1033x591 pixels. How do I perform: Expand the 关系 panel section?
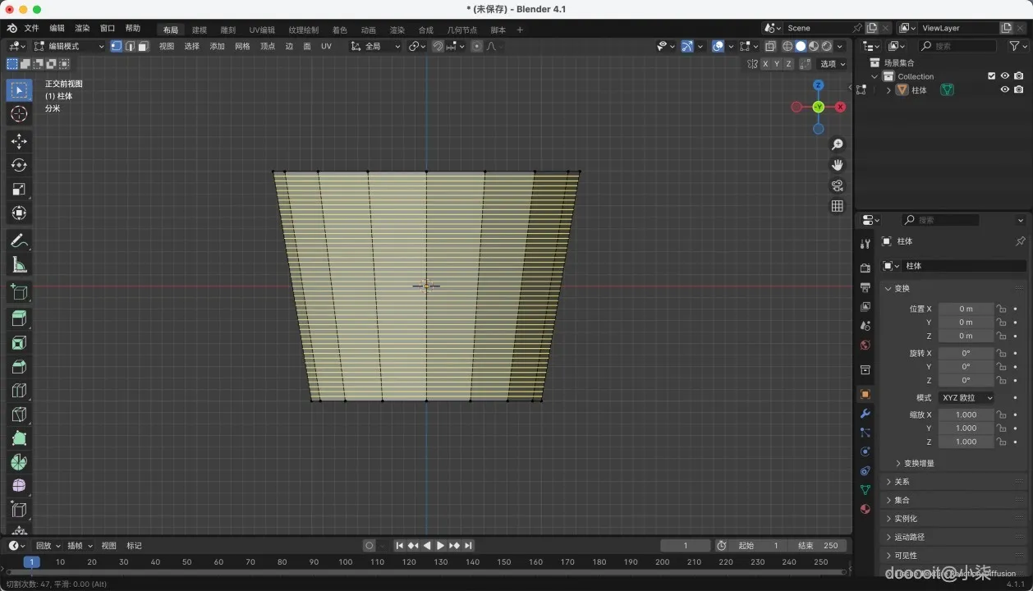click(x=902, y=482)
